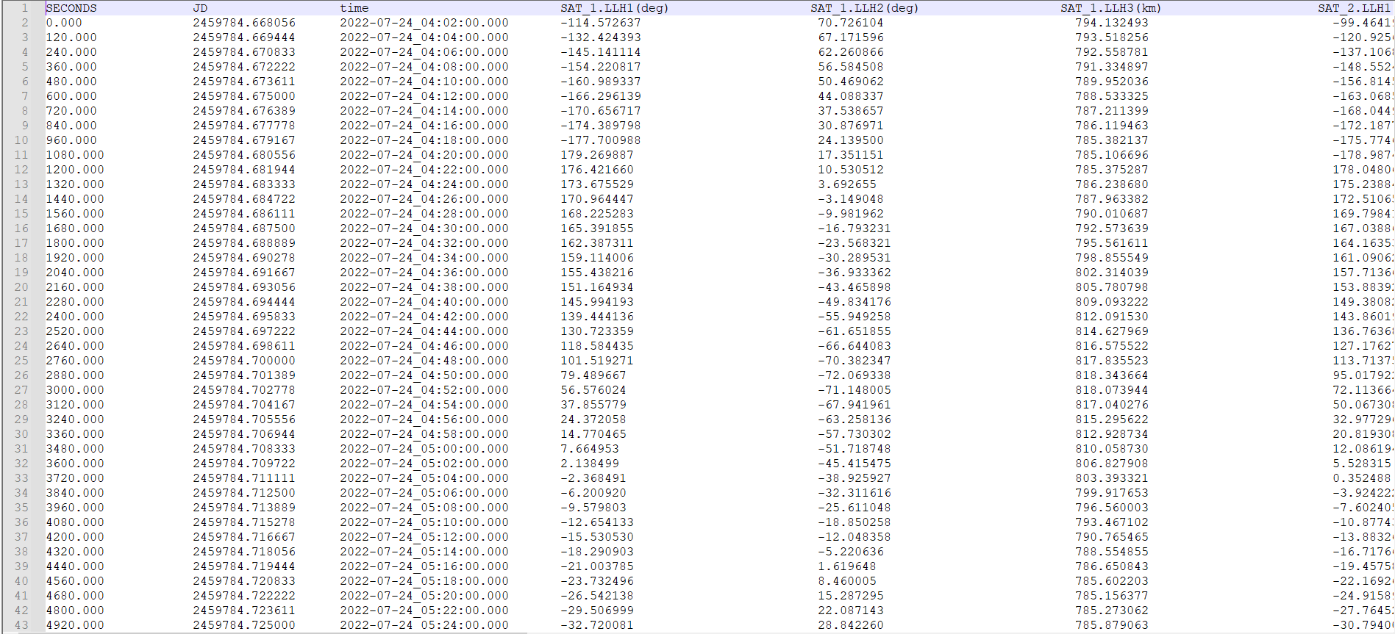Click line number 43 in the gutter
Screen dimensions: 1395x634
pos(21,625)
